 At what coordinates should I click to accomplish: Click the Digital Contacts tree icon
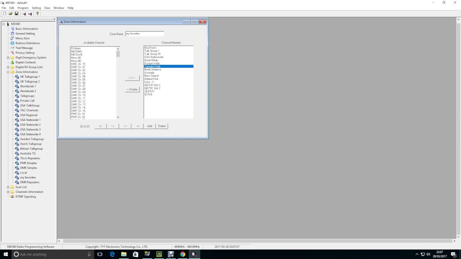click(x=12, y=62)
